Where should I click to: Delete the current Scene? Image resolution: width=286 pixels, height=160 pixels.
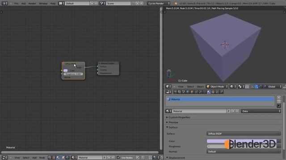coord(142,4)
